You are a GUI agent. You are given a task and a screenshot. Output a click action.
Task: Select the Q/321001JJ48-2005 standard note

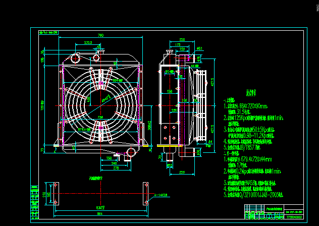coord(253,195)
